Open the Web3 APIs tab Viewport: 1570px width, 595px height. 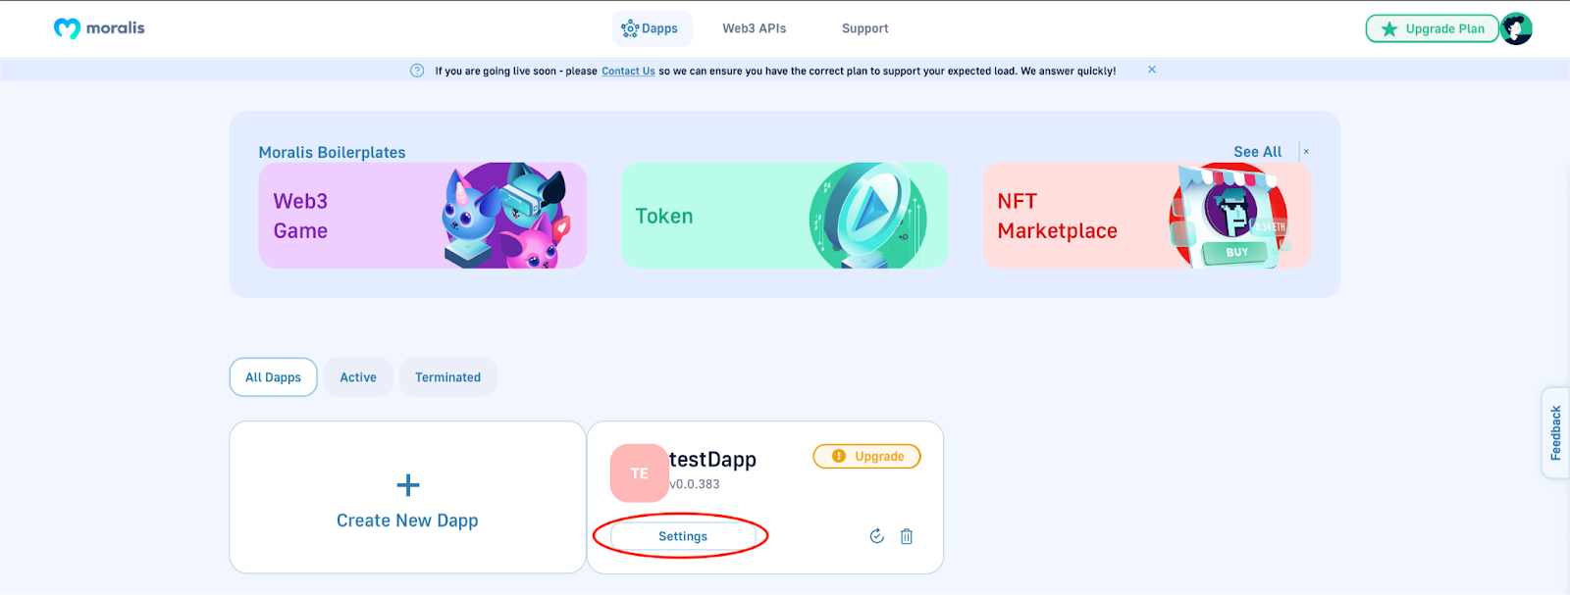pos(755,28)
